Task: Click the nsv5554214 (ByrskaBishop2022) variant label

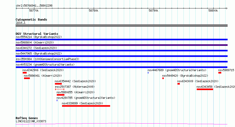Action: 39,37
